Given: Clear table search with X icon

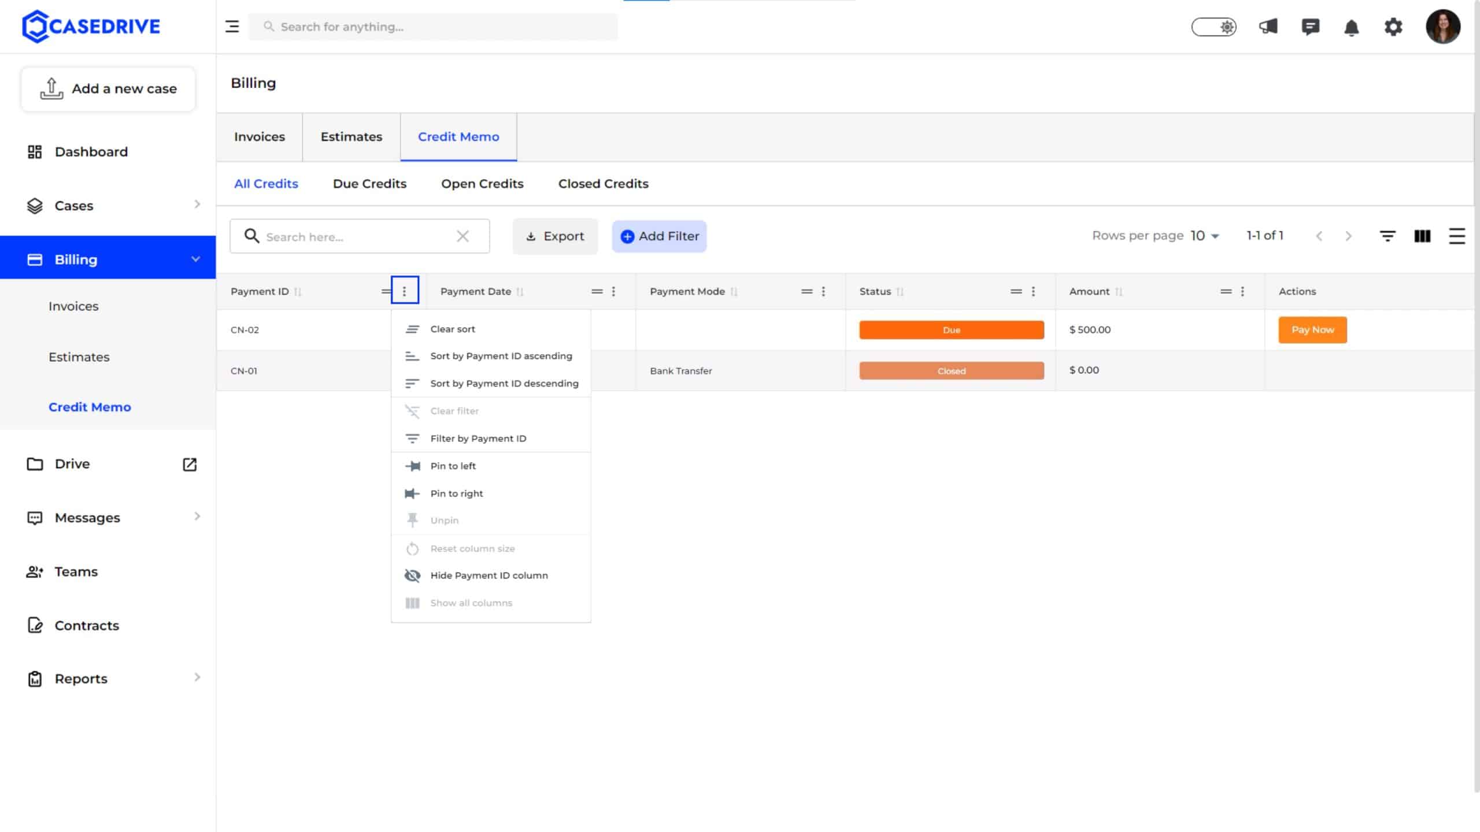Looking at the screenshot, I should pyautogui.click(x=462, y=236).
